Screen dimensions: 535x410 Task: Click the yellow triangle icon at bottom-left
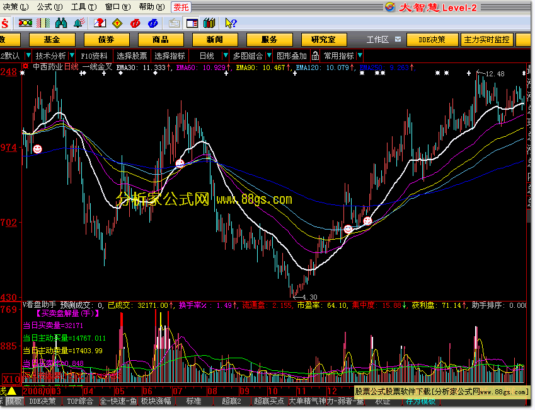(12, 390)
